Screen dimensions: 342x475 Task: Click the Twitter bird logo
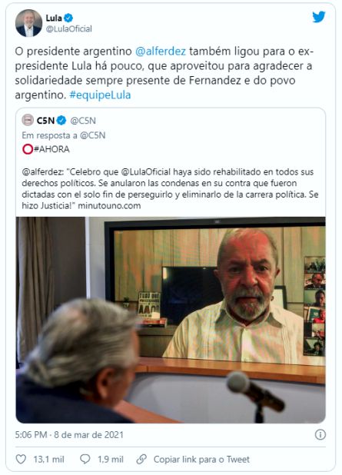tap(319, 17)
